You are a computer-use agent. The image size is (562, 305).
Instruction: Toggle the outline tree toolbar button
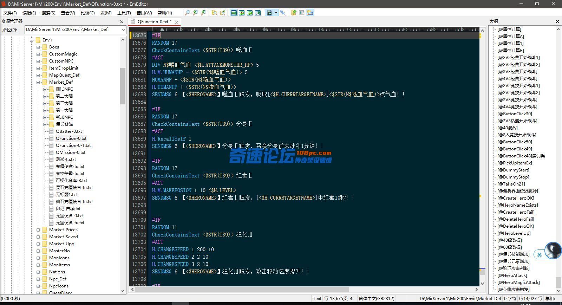click(x=269, y=13)
